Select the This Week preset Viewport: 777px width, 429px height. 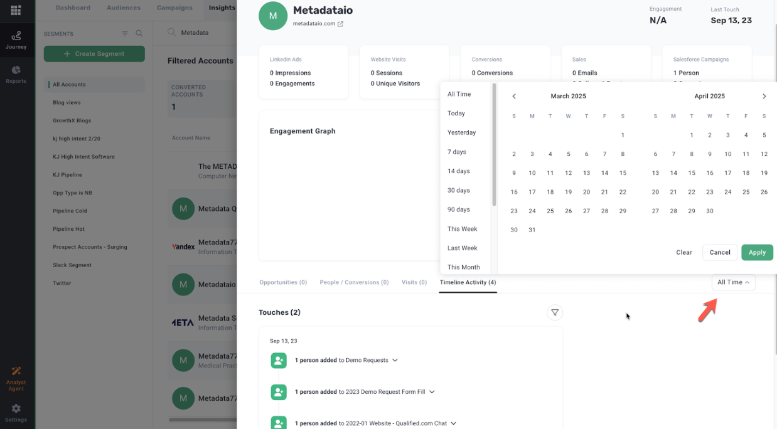(463, 229)
